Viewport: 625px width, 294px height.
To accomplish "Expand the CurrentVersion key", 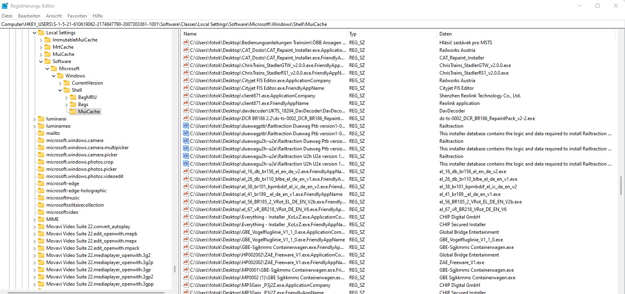I will (x=60, y=83).
